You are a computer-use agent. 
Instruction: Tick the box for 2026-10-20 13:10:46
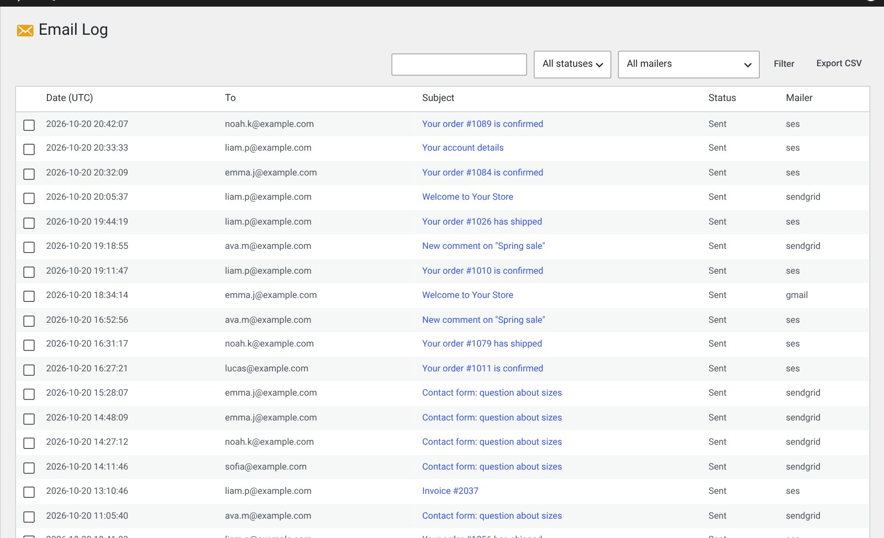29,492
